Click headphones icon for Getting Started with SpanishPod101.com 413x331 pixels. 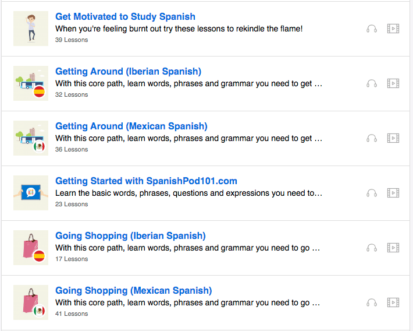tap(372, 193)
